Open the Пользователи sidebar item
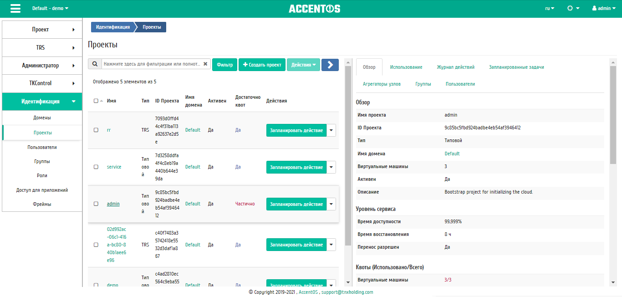This screenshot has height=297, width=622. coord(42,147)
